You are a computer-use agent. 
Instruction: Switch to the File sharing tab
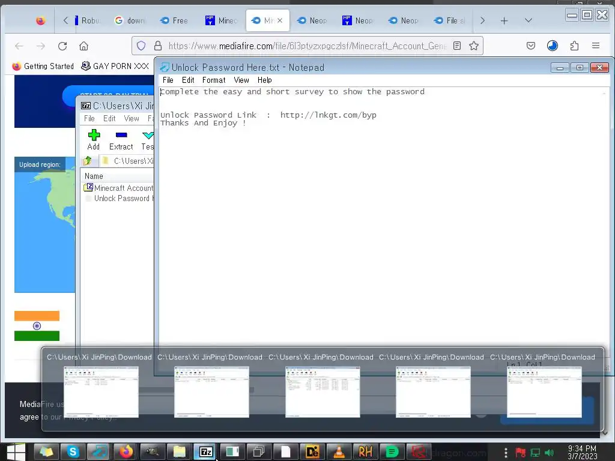click(450, 21)
